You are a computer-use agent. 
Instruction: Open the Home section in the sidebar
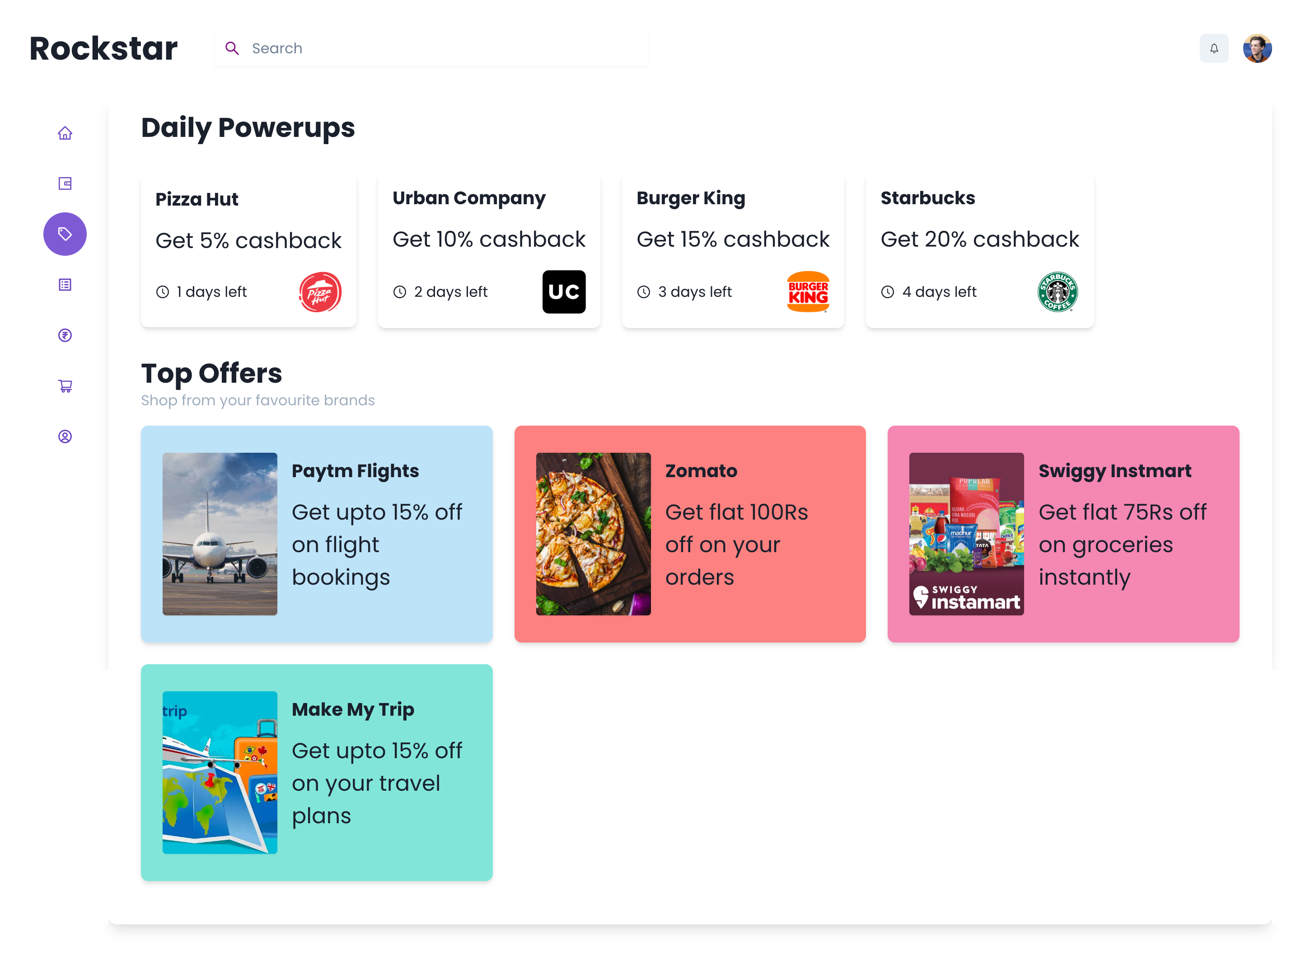coord(65,133)
